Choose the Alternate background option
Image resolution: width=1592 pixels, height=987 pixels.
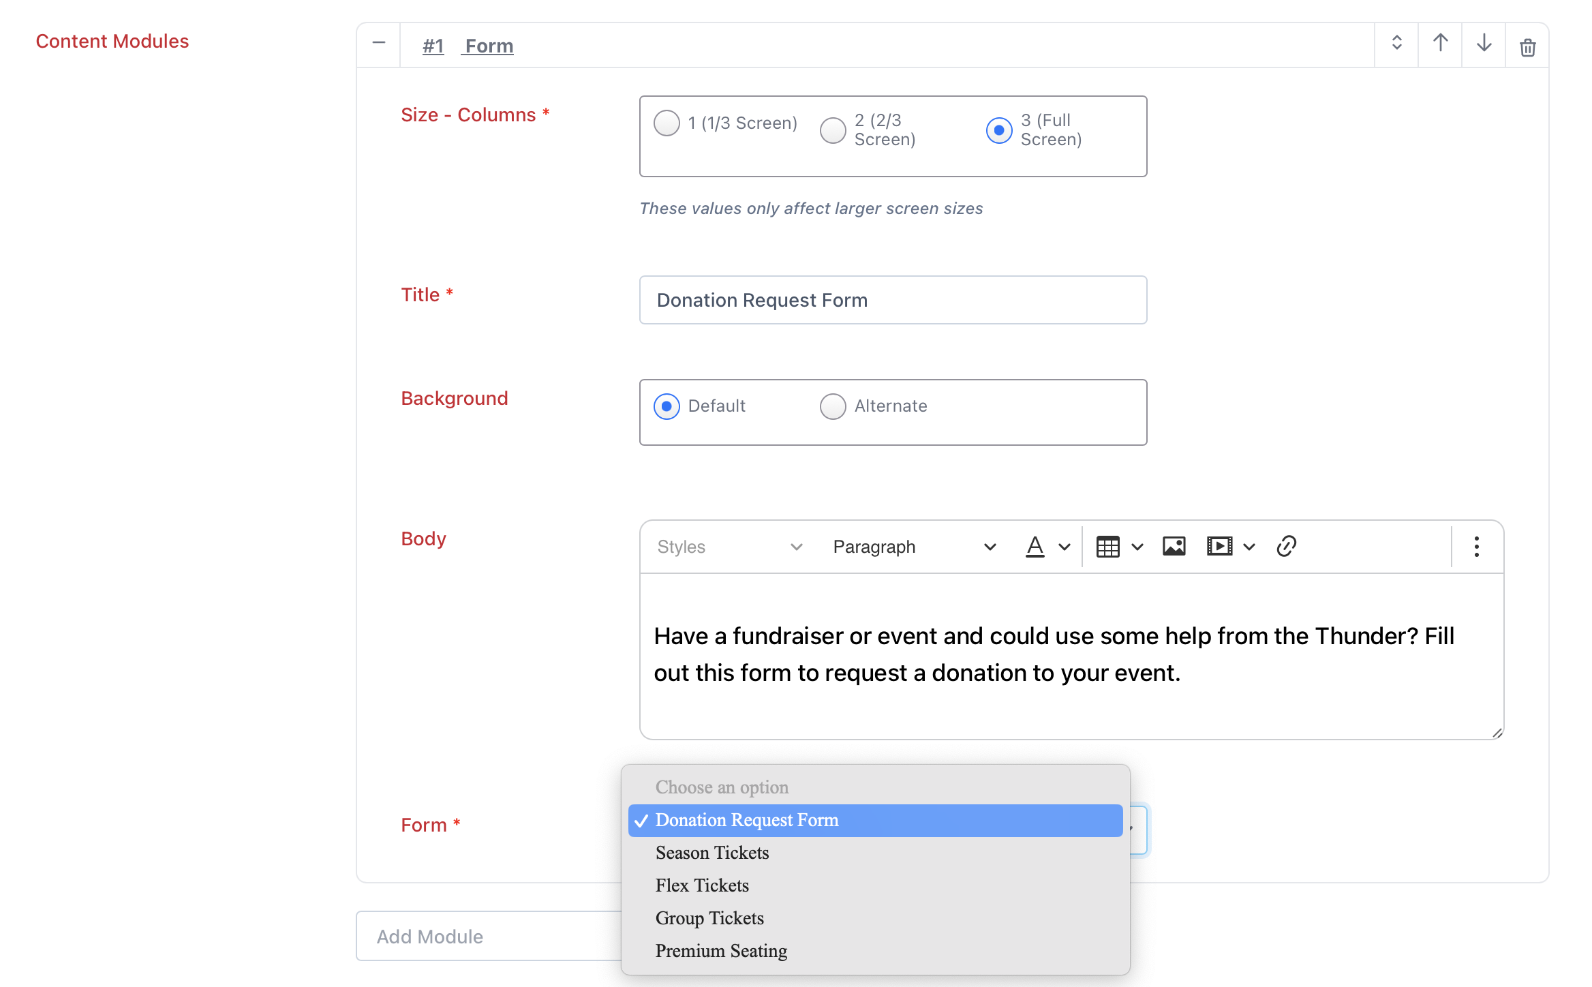833,406
